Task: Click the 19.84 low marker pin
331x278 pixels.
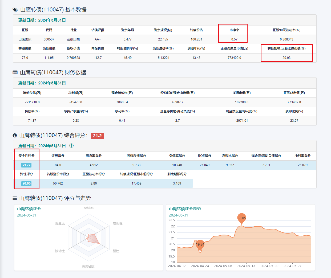Action: pyautogui.click(x=200, y=245)
